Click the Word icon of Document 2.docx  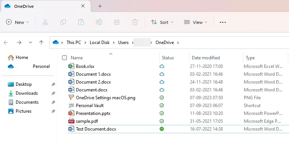[71, 82]
